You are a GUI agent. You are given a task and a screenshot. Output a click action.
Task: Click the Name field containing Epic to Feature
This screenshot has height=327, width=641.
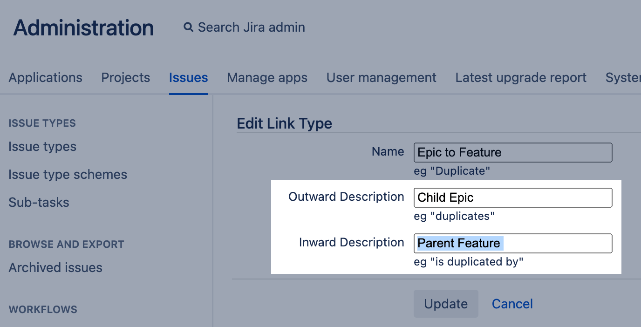[512, 152]
